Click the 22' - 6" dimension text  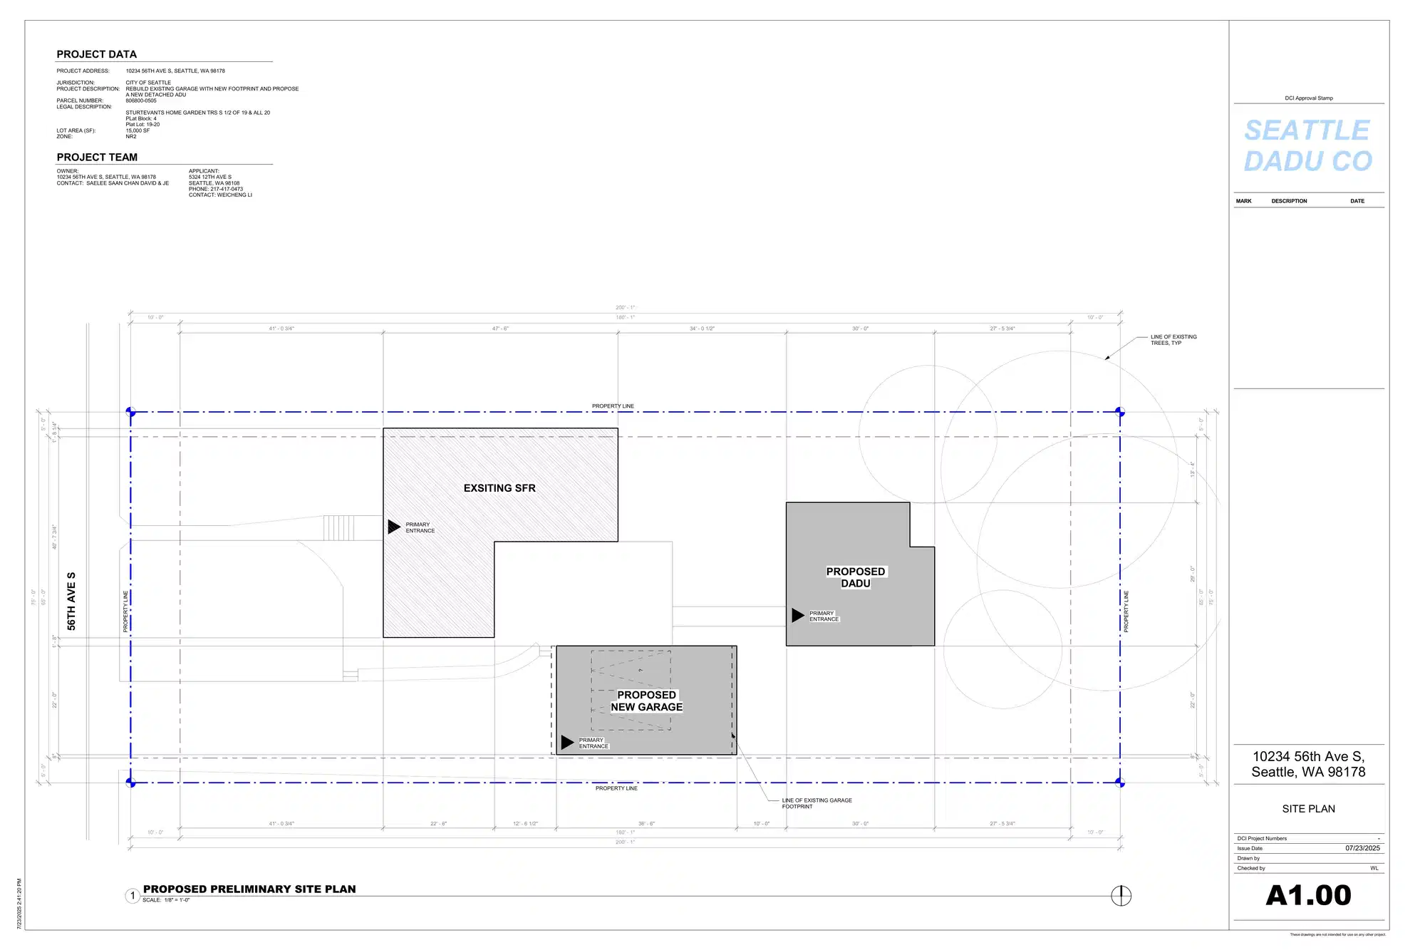pyautogui.click(x=438, y=824)
